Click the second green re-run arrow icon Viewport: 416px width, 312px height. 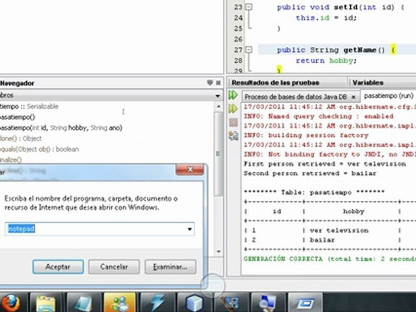coord(233,108)
